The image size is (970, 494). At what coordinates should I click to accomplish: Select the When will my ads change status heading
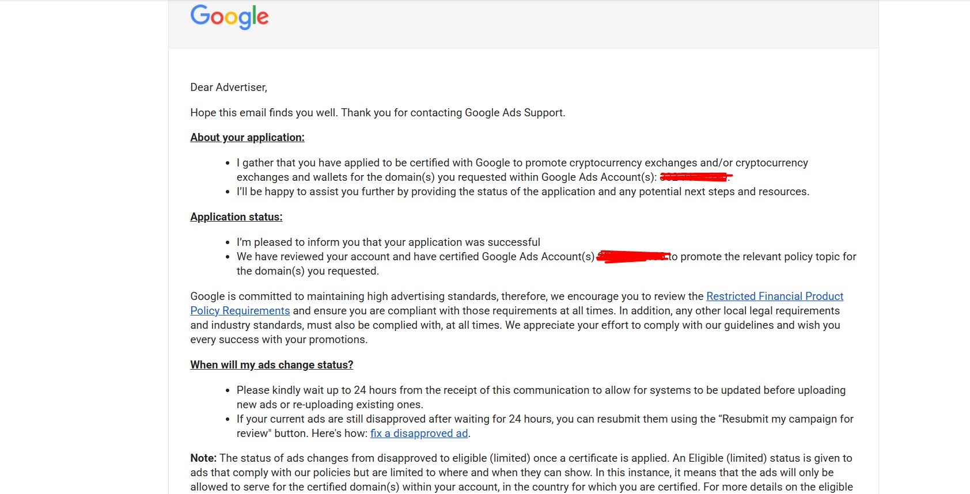pyautogui.click(x=272, y=364)
